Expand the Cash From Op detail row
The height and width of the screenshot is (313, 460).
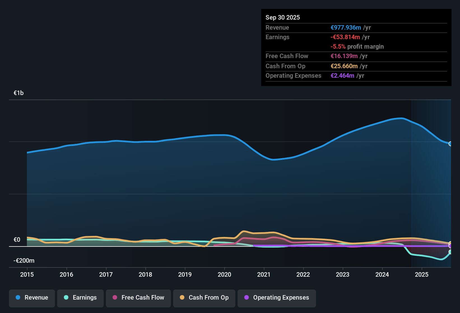285,66
